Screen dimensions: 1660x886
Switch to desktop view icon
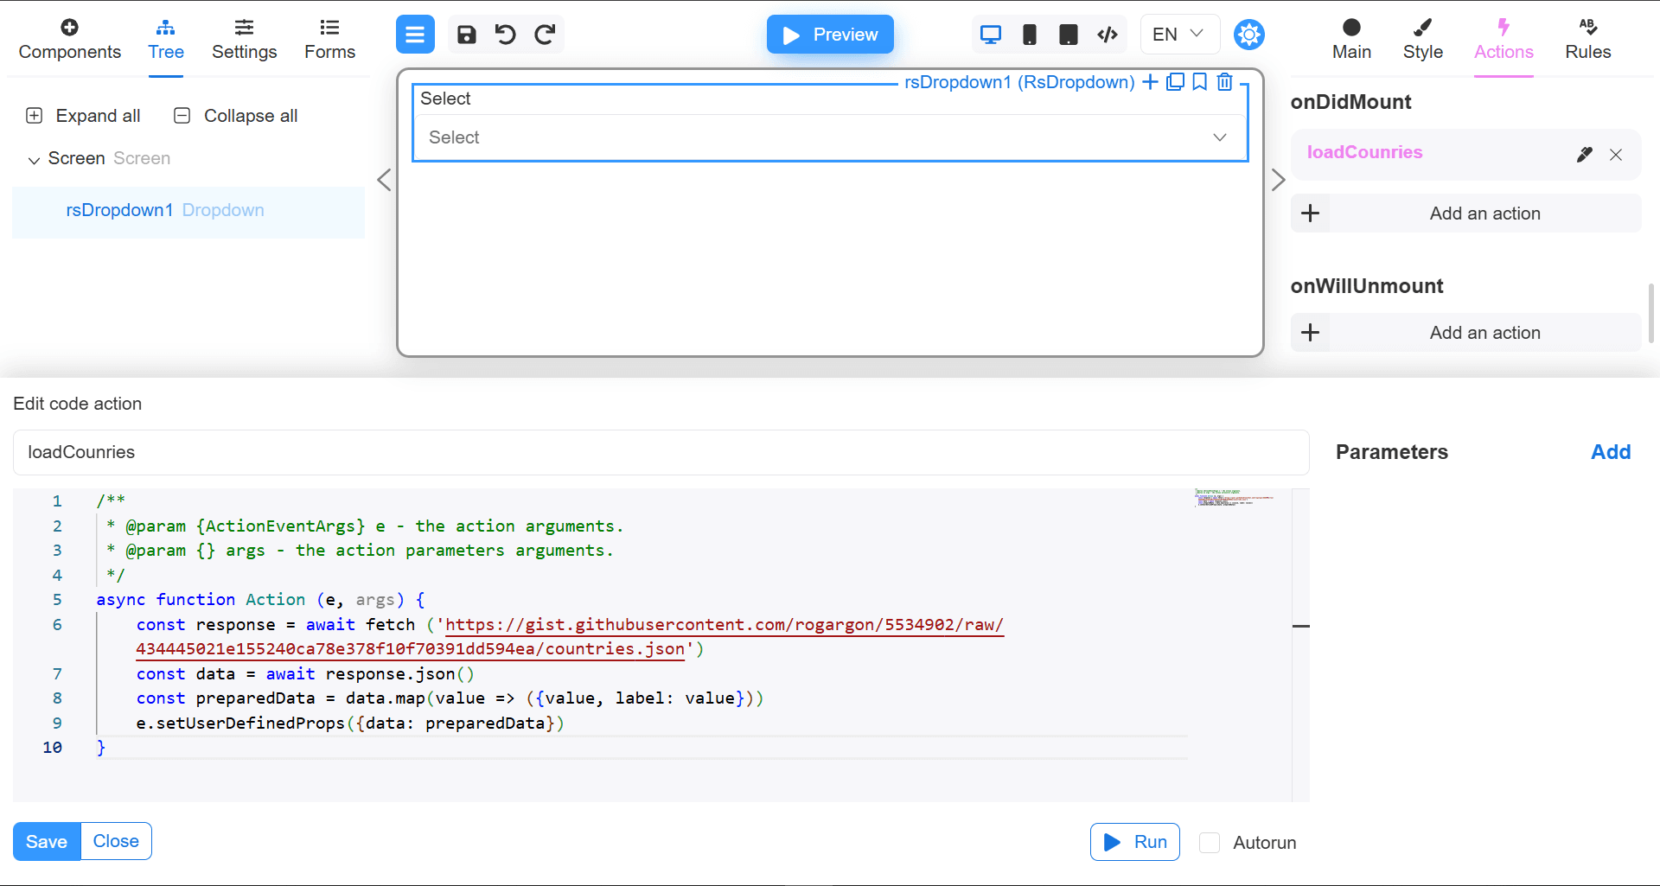990,35
